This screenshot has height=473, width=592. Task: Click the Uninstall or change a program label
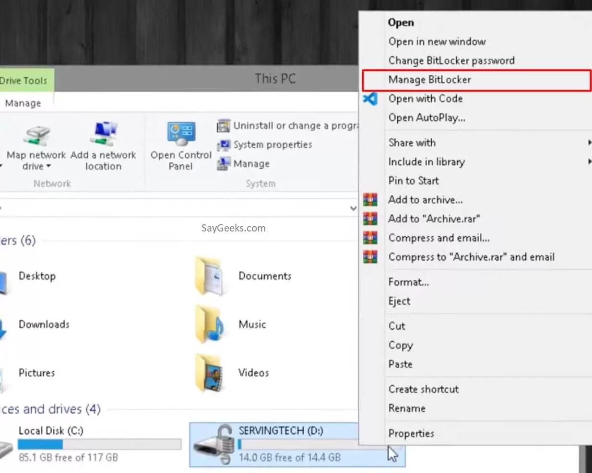(x=296, y=126)
